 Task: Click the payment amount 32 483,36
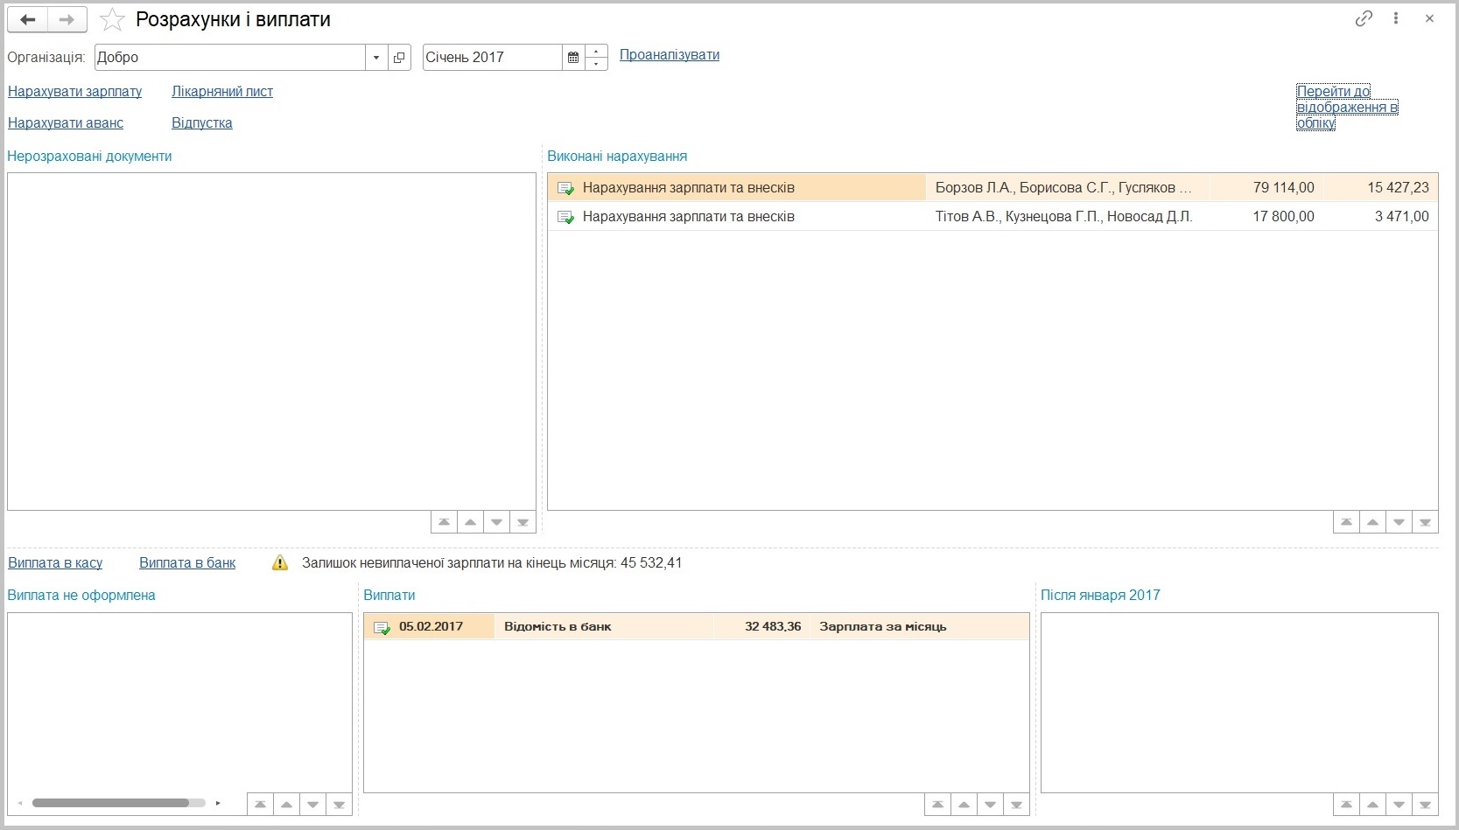pyautogui.click(x=761, y=626)
